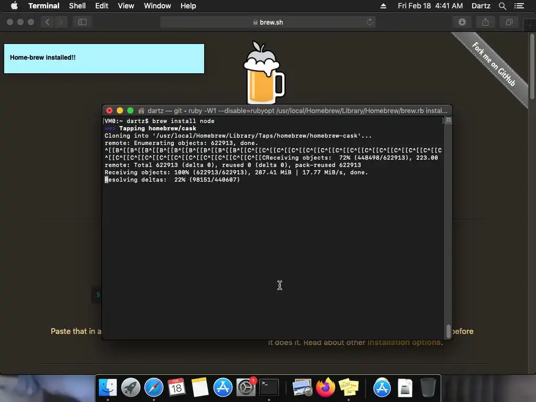The image size is (536, 402).
Task: Reload the brew.sh page
Action: click(x=370, y=22)
